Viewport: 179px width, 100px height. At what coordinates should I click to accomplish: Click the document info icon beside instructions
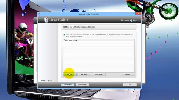point(64,35)
